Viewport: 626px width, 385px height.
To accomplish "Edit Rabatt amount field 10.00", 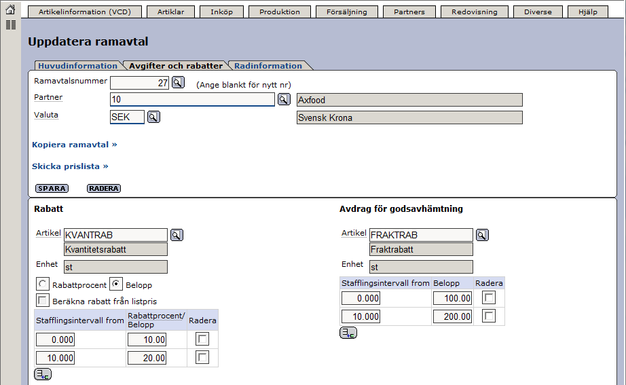I will click(147, 340).
